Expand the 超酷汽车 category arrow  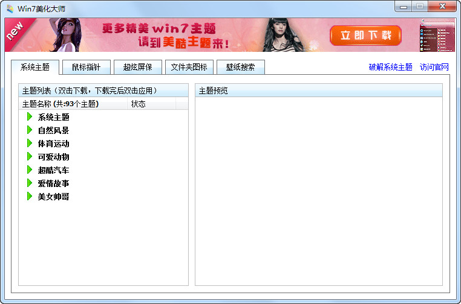[30, 169]
